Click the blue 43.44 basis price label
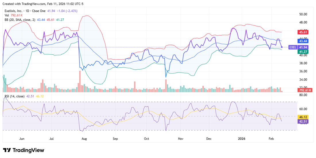Viewport: 316px width, 158px height. point(303,41)
